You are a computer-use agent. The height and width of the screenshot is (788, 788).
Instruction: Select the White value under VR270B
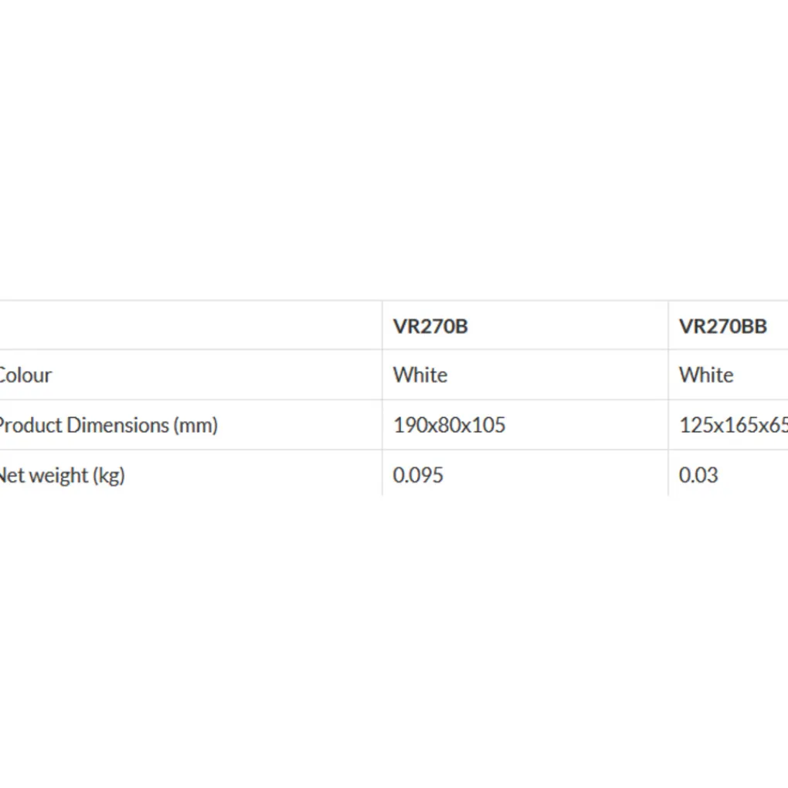420,375
